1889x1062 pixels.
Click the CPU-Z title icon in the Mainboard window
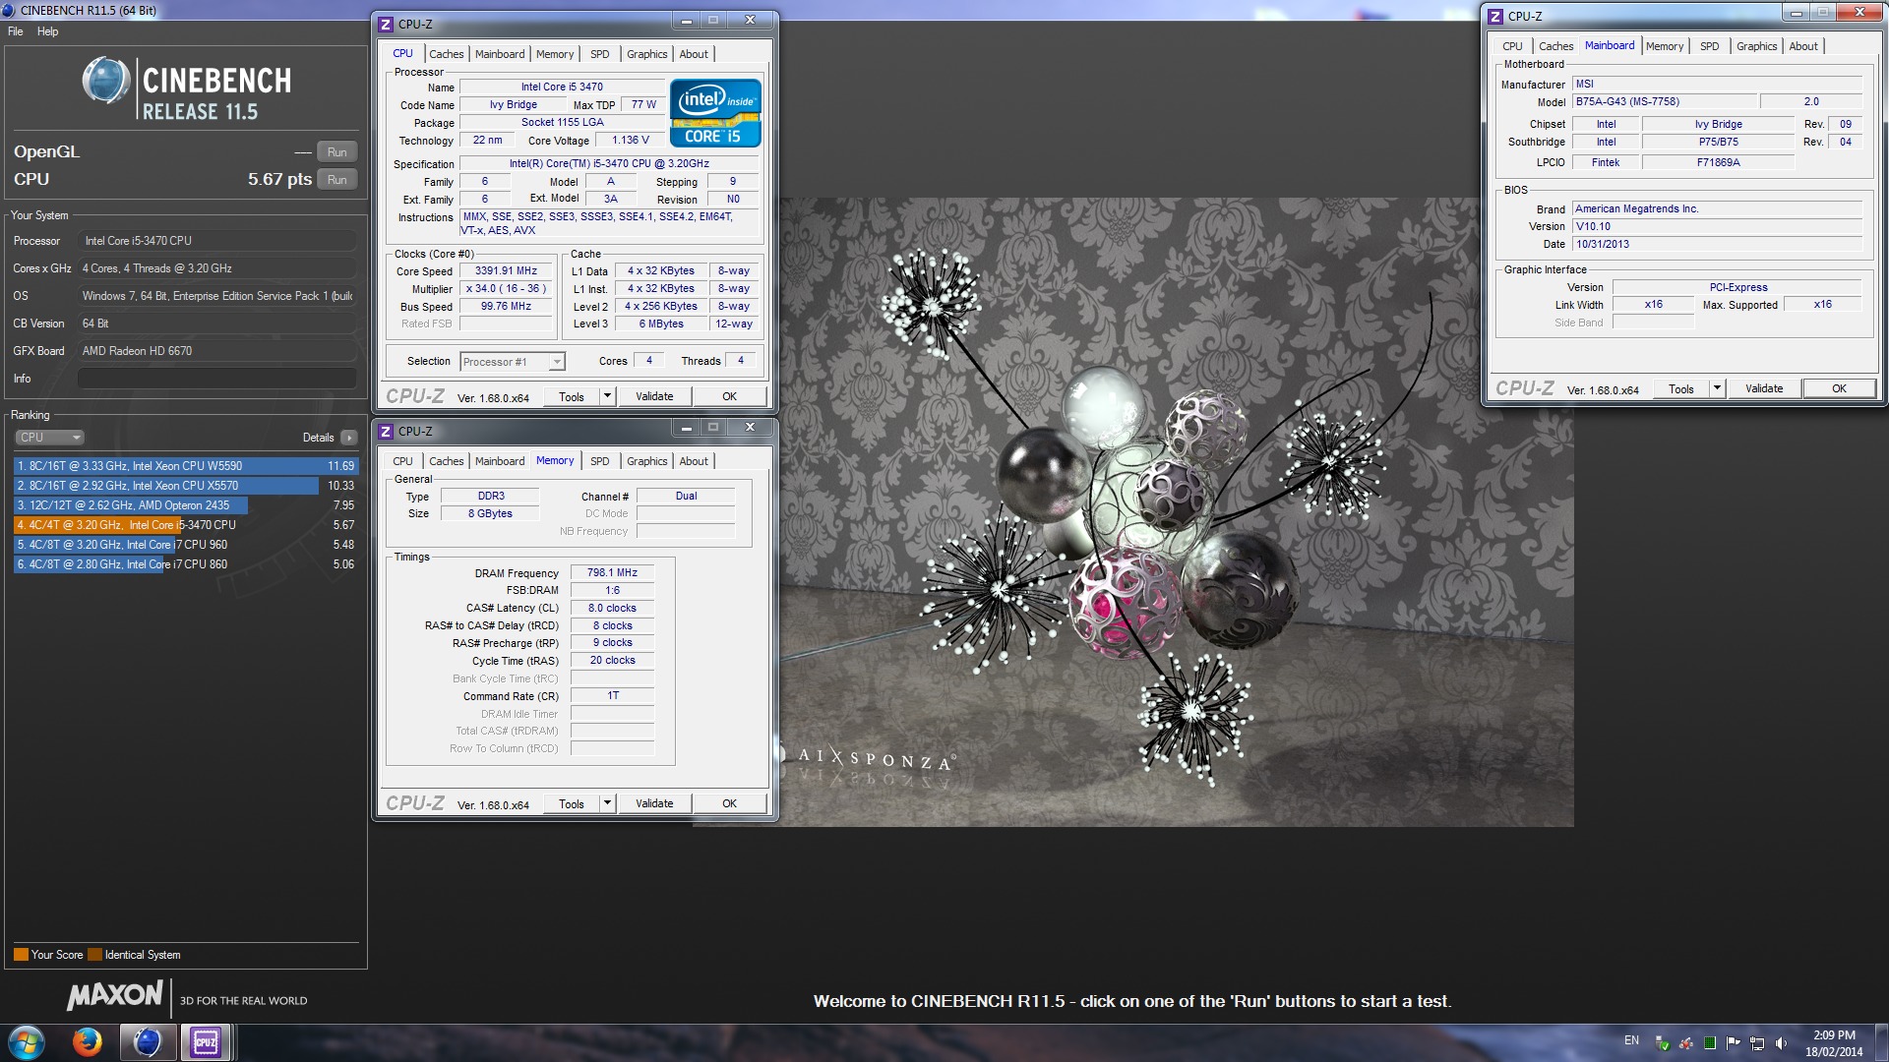coord(1495,16)
